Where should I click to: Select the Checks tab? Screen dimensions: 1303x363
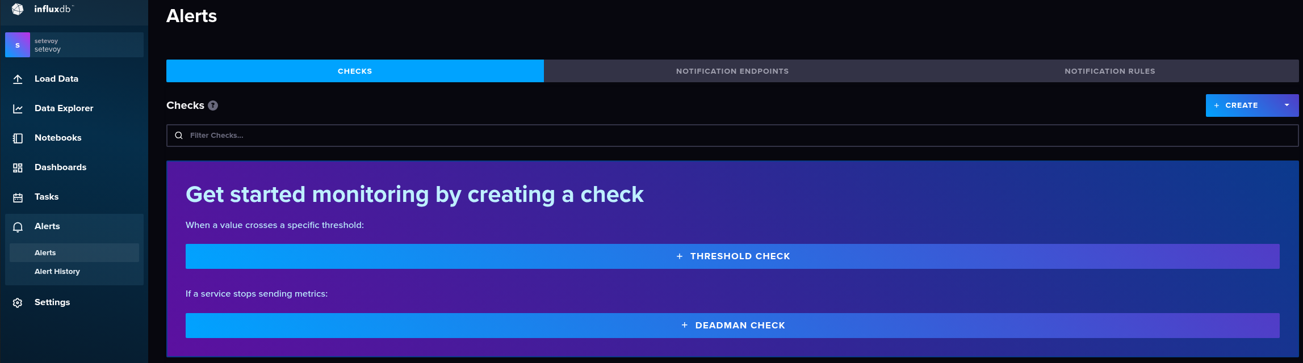pos(355,71)
